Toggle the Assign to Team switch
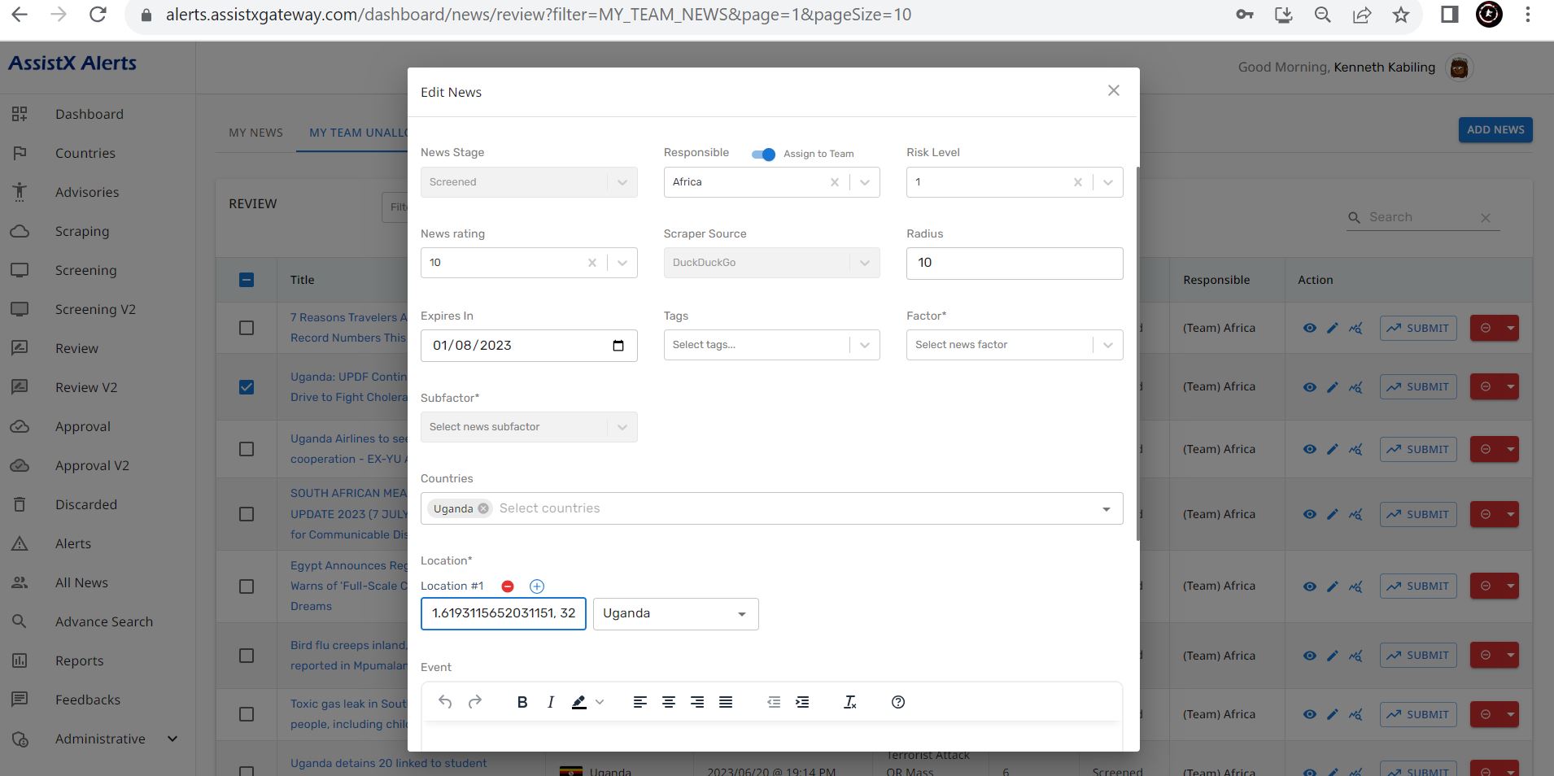The image size is (1554, 776). point(763,154)
